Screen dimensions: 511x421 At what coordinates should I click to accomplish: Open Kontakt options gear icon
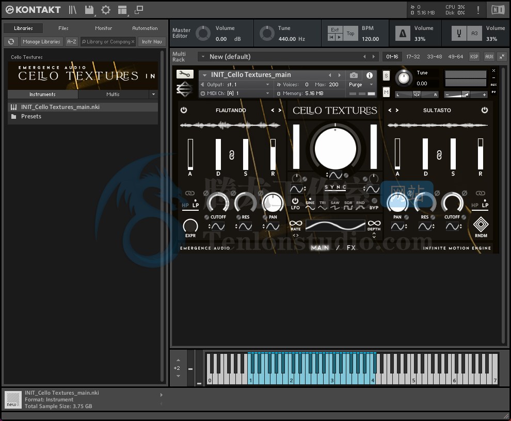(x=106, y=10)
